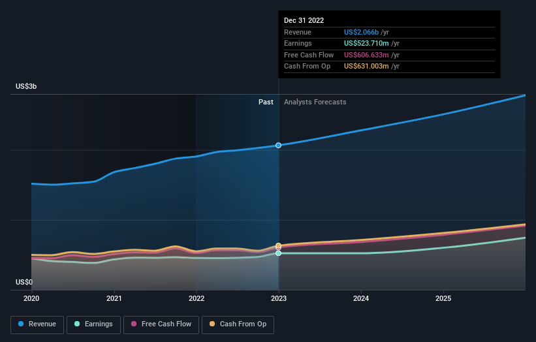The image size is (536, 342).
Task: Click the US$631.003m cash from op value
Action: coord(366,67)
